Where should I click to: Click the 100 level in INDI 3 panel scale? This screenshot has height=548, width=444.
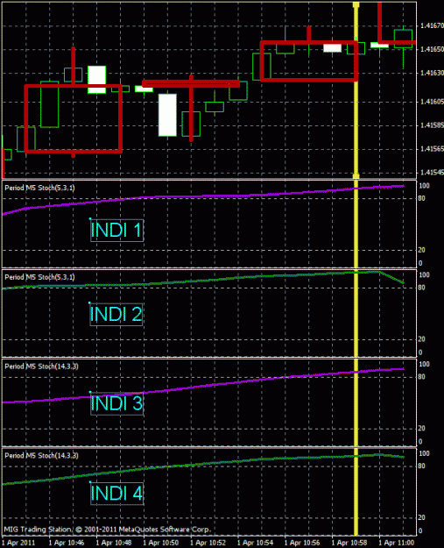pyautogui.click(x=424, y=364)
